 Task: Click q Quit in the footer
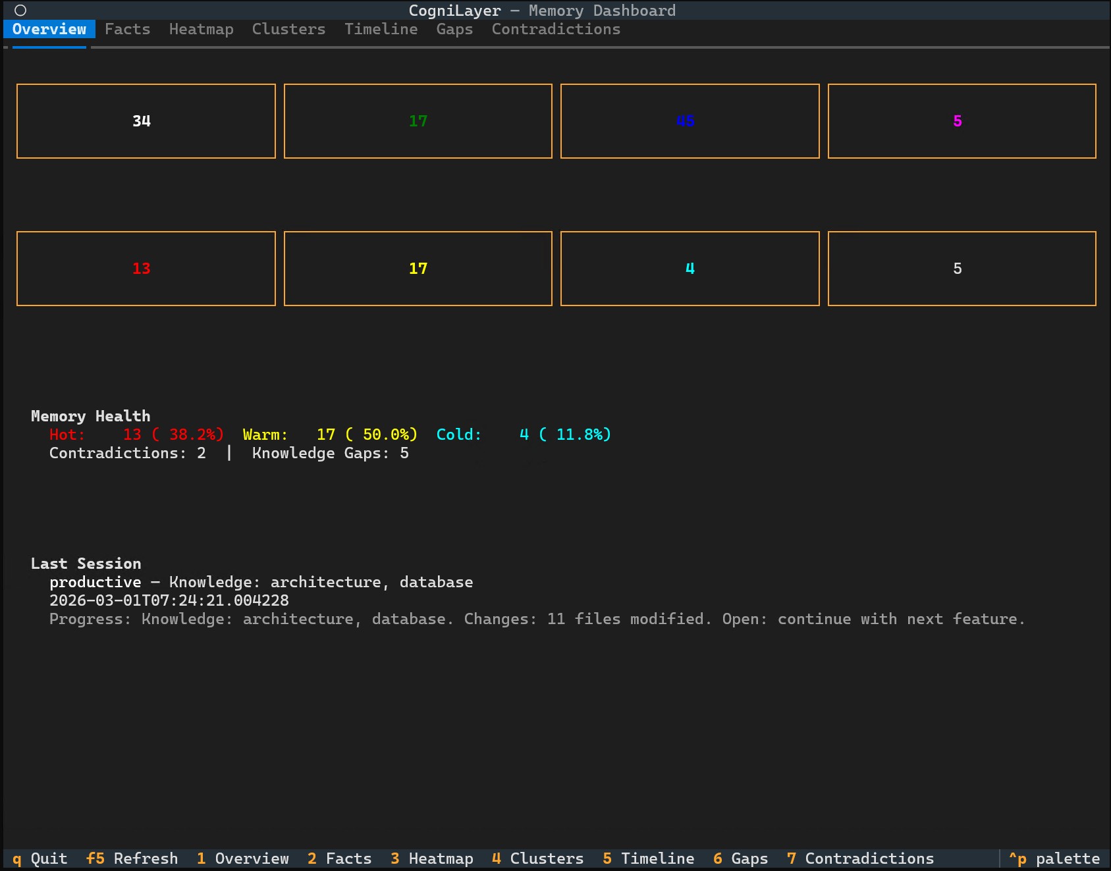click(40, 858)
